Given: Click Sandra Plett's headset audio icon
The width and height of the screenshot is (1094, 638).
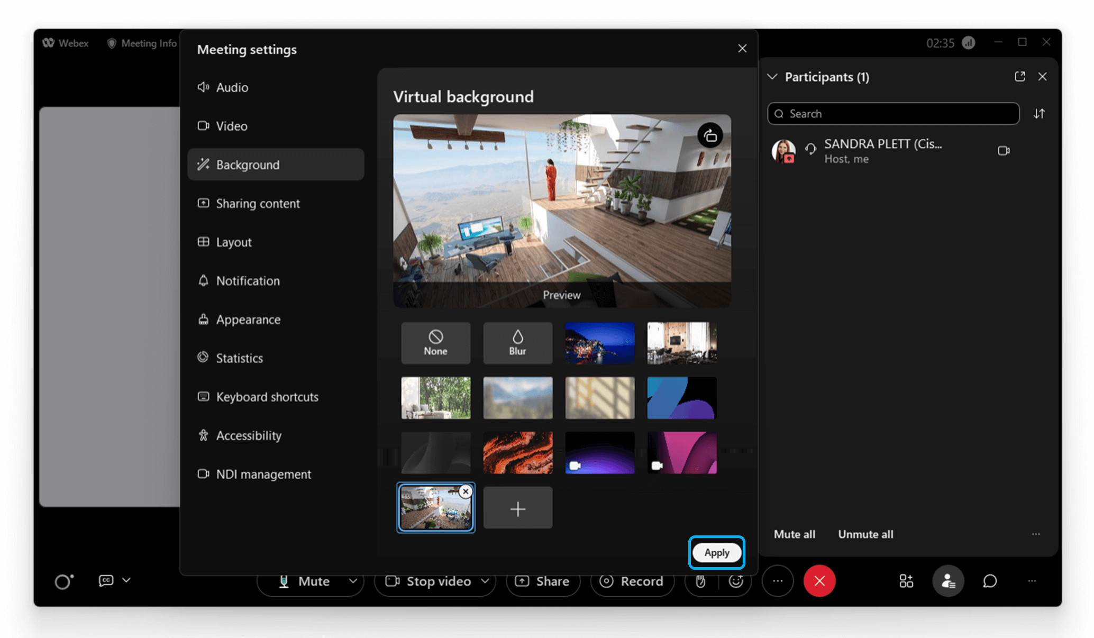Looking at the screenshot, I should 810,149.
